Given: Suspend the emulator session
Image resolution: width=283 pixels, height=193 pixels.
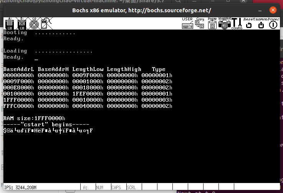Looking at the screenshot, I should 261,23.
